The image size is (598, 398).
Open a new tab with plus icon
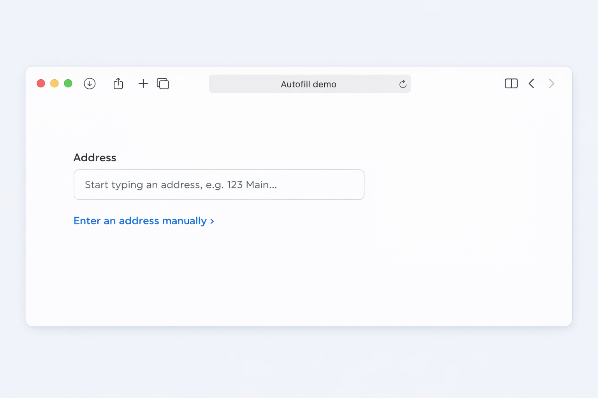pos(143,84)
